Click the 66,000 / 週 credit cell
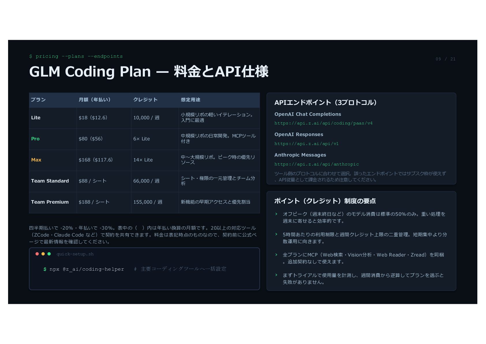Viewport: 486px width, 344px height. click(x=155, y=181)
